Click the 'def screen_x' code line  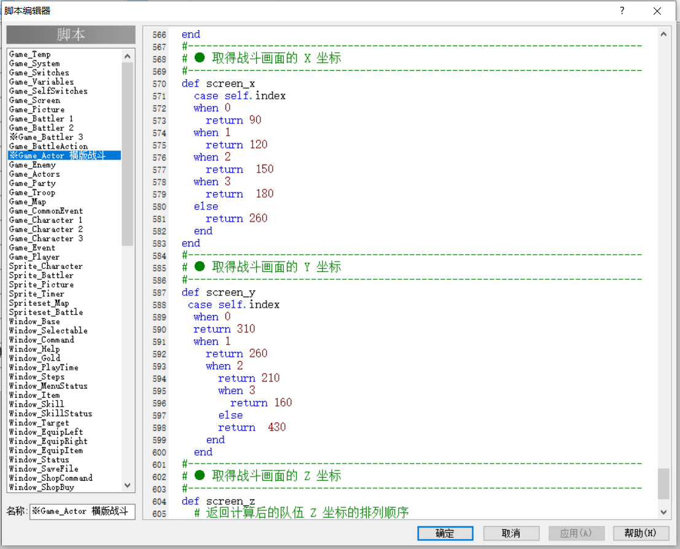[218, 84]
